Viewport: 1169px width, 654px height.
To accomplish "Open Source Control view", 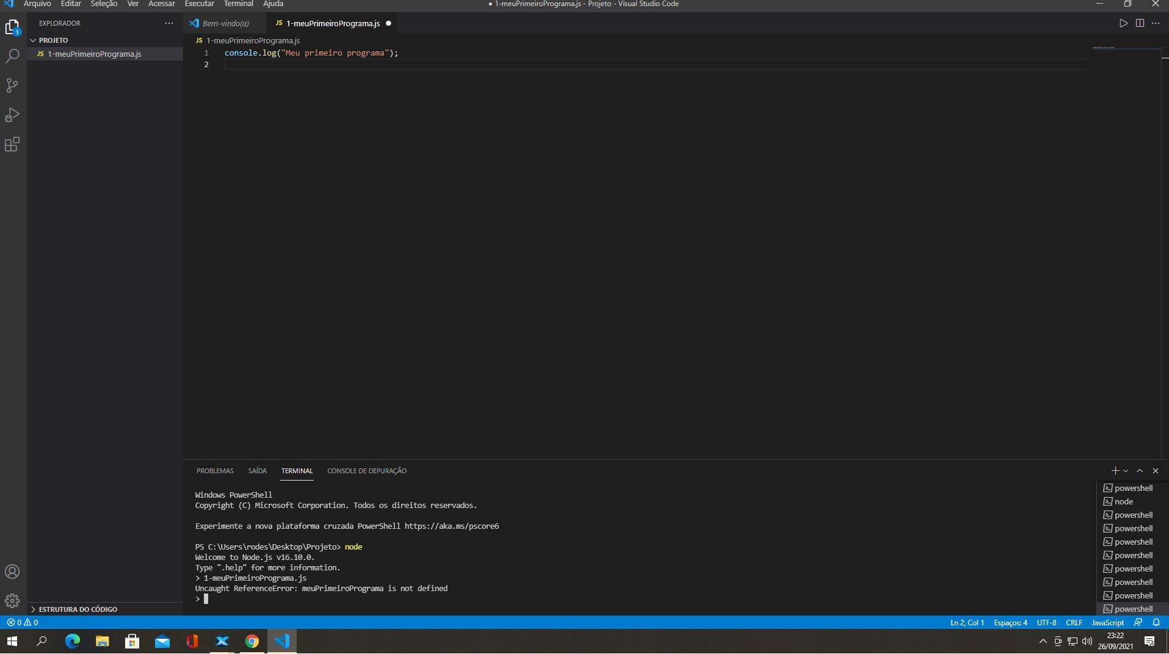I will tap(12, 85).
